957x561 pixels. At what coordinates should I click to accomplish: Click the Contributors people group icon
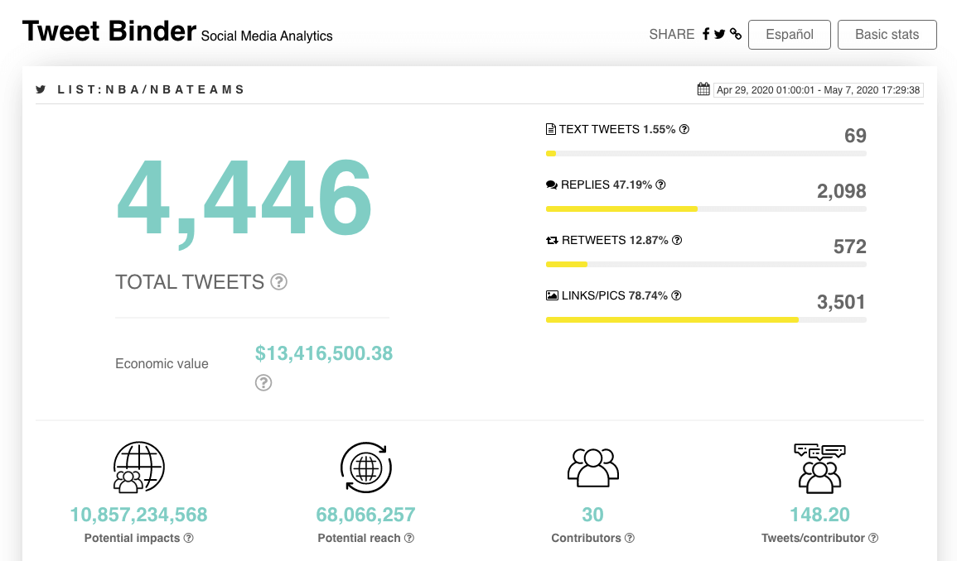coord(592,467)
